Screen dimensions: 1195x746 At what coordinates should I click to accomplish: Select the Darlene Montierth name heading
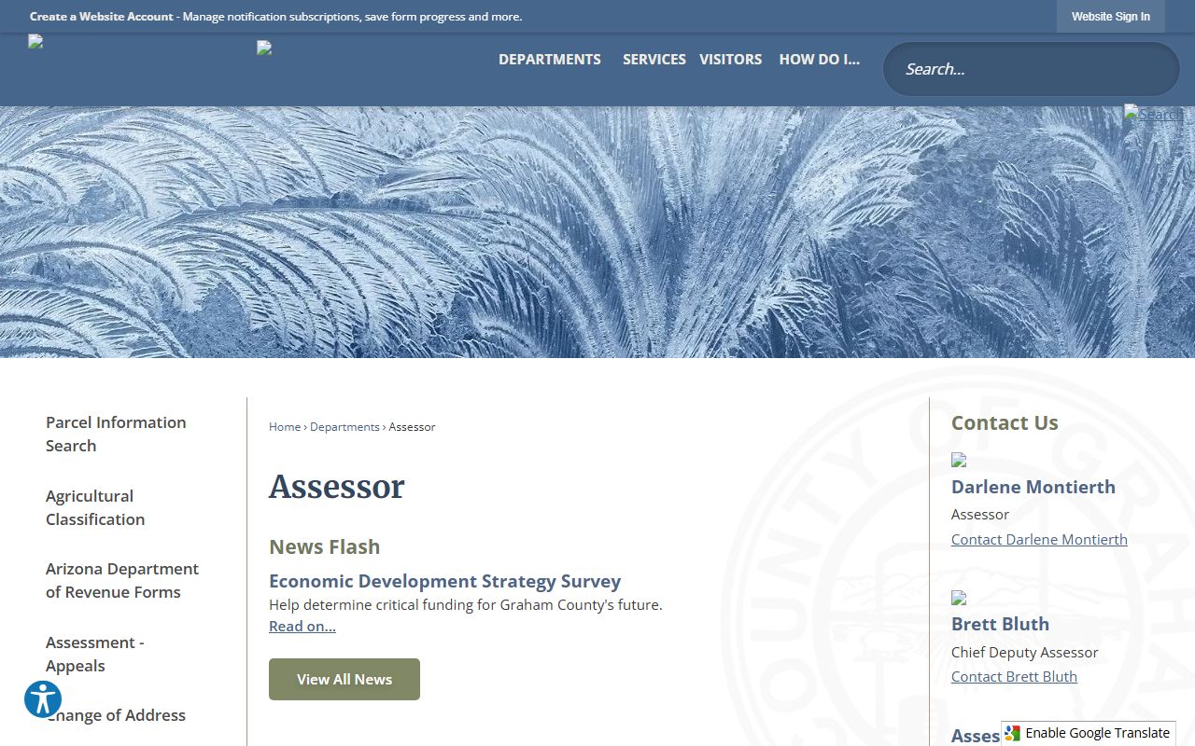[x=1033, y=487]
